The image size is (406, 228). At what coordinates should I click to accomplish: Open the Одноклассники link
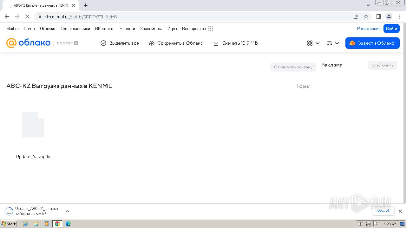click(x=75, y=28)
